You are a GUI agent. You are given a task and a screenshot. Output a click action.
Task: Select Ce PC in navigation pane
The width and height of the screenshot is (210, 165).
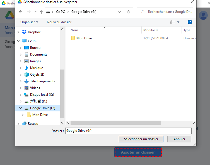pyautogui.click(x=32, y=41)
